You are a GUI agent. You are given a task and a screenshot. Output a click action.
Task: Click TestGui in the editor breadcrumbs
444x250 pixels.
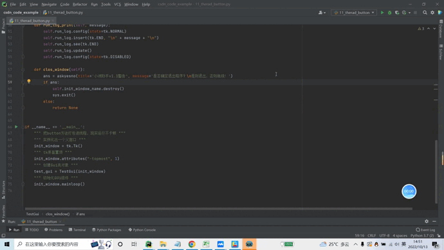pyautogui.click(x=32, y=214)
